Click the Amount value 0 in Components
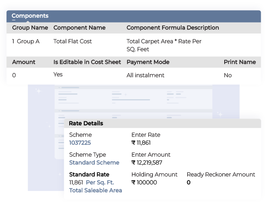 coord(14,75)
